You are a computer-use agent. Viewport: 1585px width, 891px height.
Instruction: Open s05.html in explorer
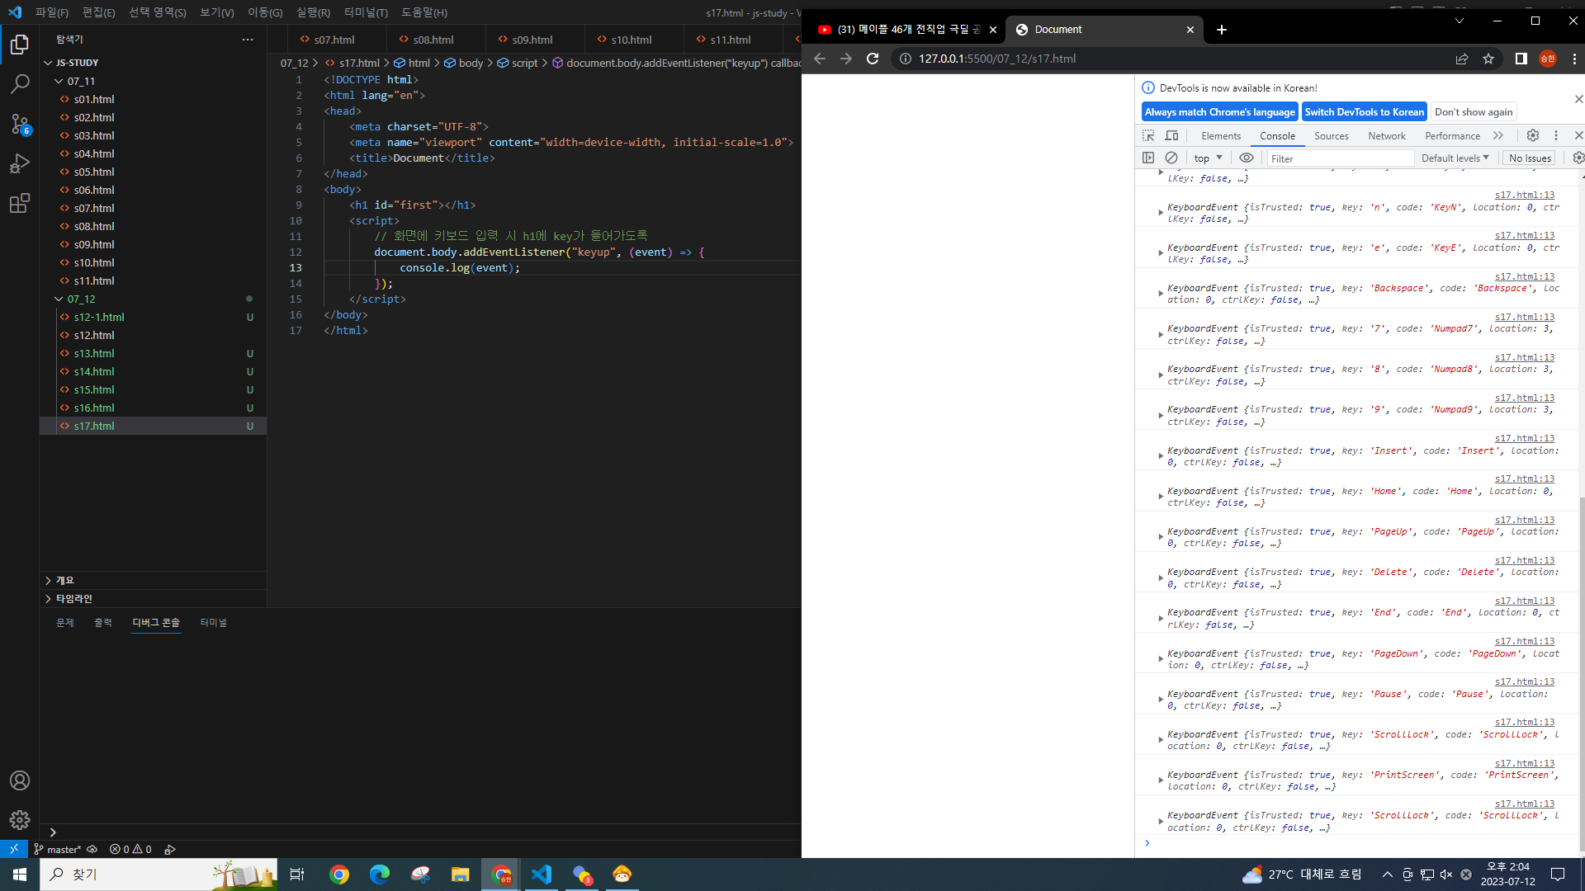coord(94,172)
